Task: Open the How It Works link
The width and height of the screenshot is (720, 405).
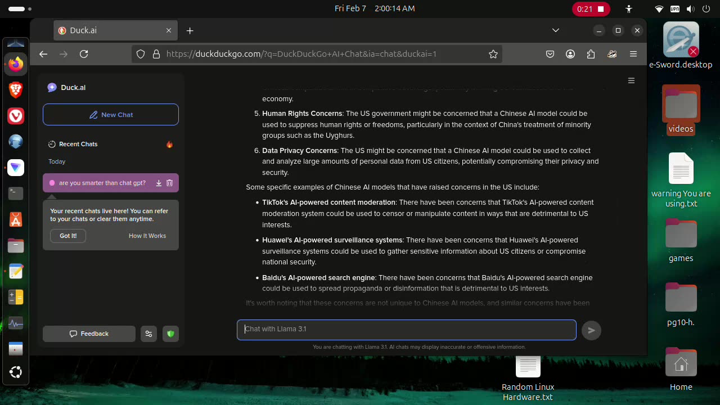Action: tap(147, 236)
